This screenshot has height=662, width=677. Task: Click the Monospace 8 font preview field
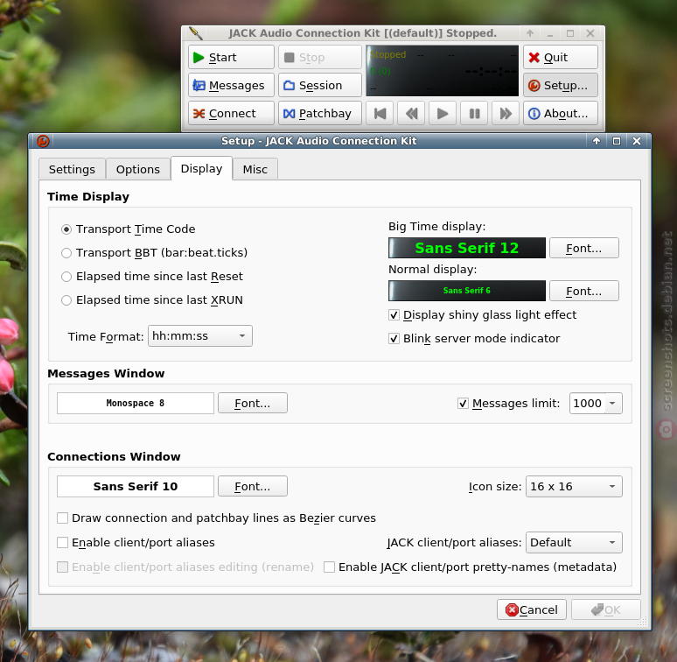pyautogui.click(x=136, y=403)
